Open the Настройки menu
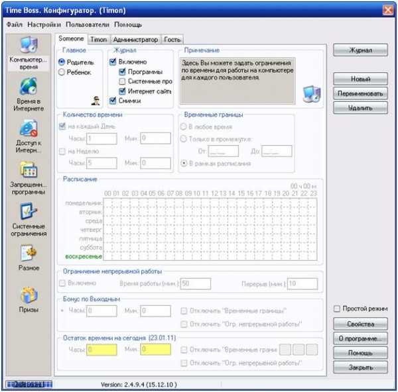 [44, 24]
